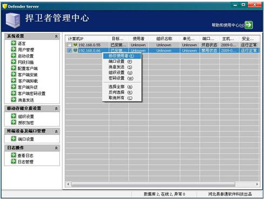Click the green arrow icon beside 网段扫描
264x199 pixels.
click(x=13, y=62)
